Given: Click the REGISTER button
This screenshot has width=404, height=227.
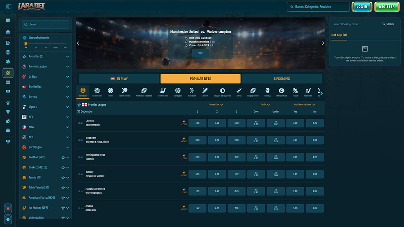Looking at the screenshot, I should (x=387, y=7).
